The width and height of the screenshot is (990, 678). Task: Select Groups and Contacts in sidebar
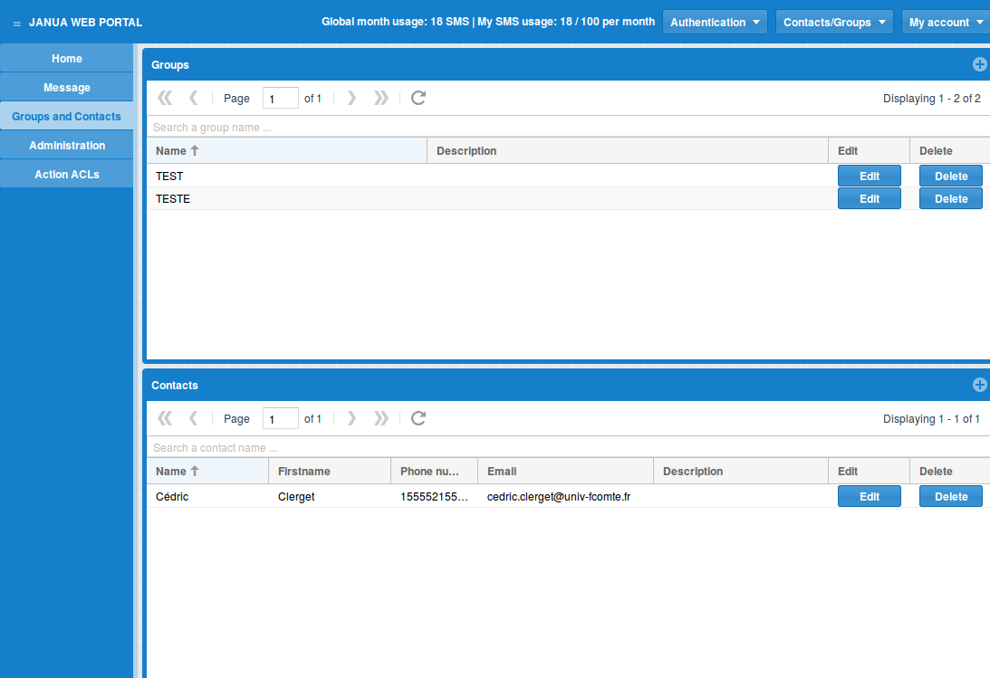[66, 116]
